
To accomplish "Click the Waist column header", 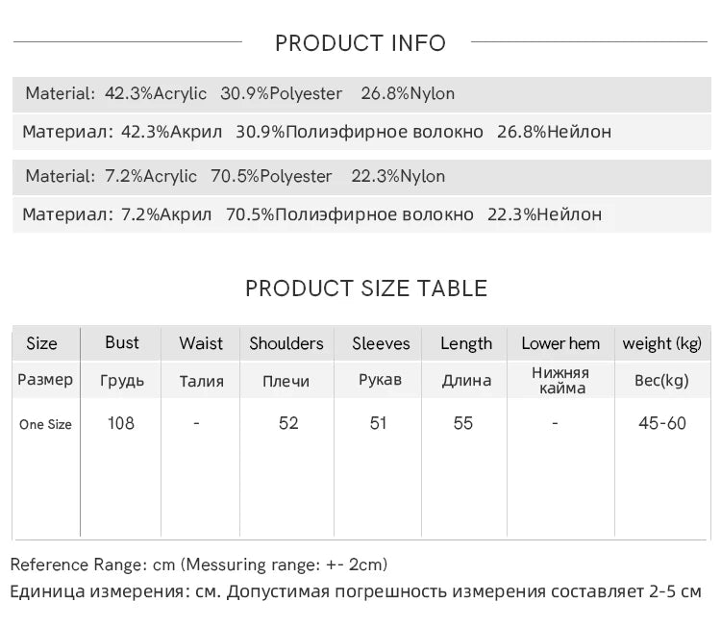I will [x=201, y=343].
